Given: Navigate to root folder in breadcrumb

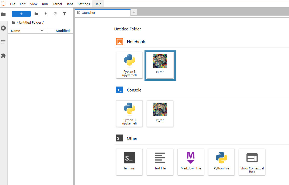Looking at the screenshot, I should click(14, 23).
